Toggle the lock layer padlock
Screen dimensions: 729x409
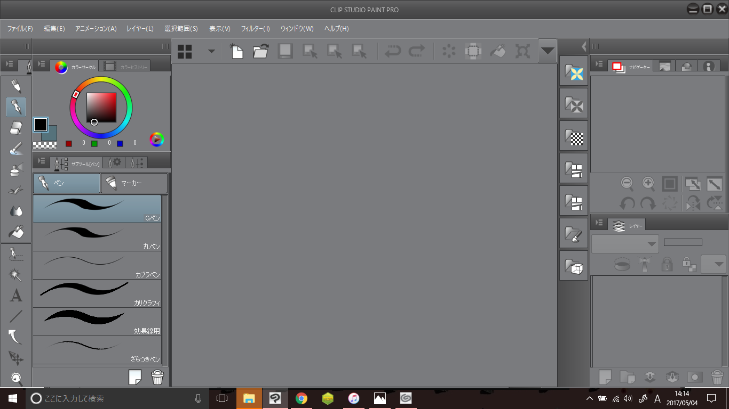point(667,264)
